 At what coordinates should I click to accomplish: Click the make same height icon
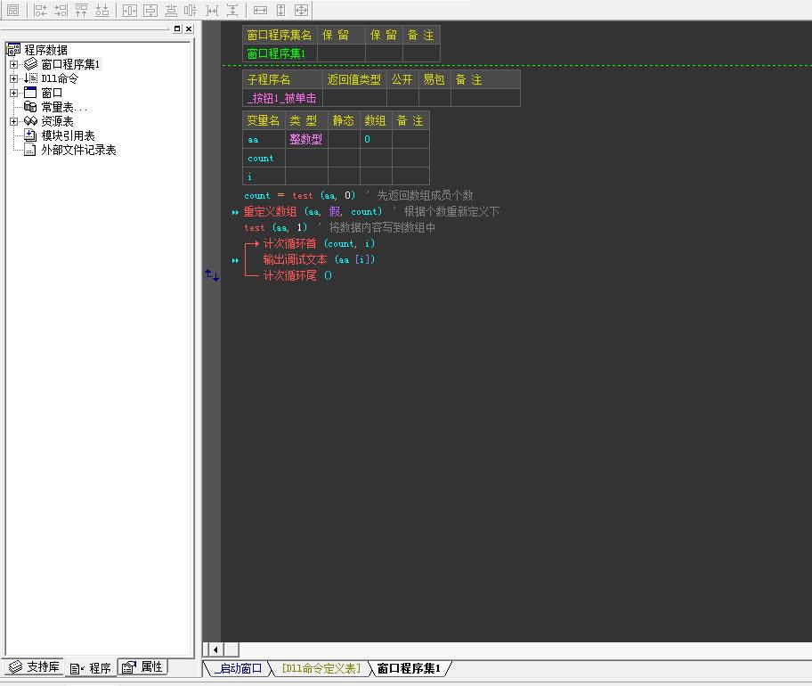pos(280,10)
